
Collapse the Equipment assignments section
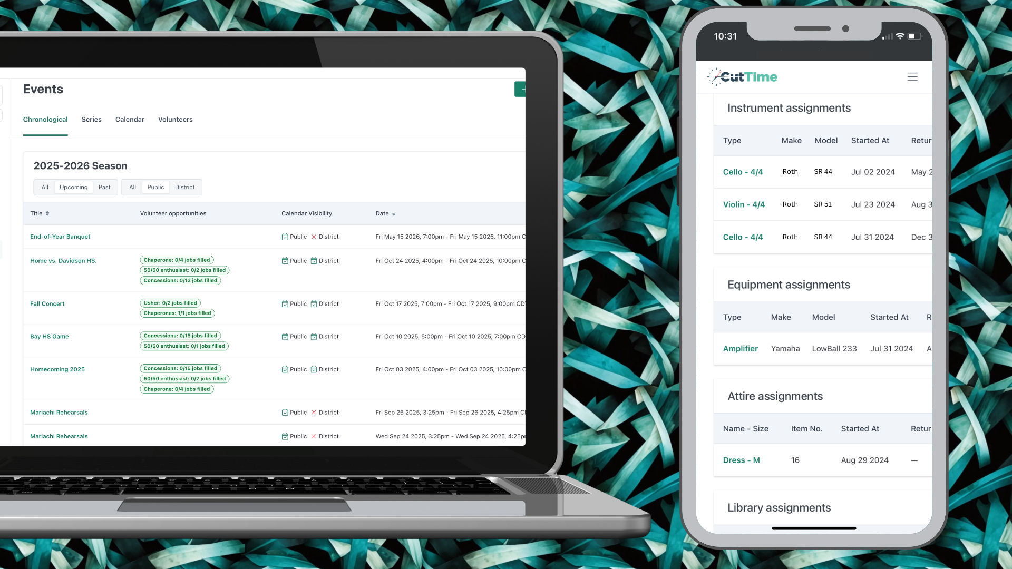789,284
